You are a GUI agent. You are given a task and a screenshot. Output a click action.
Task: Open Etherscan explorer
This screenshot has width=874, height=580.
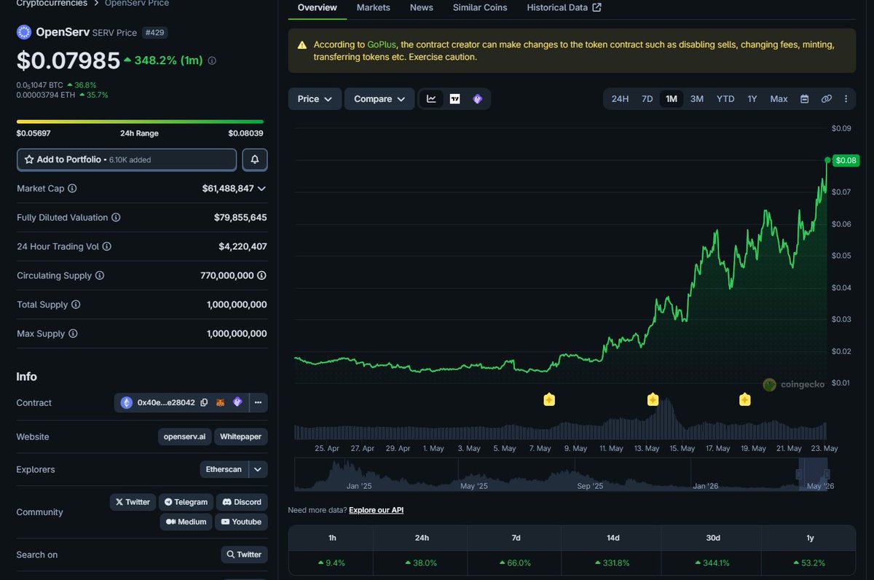[224, 469]
